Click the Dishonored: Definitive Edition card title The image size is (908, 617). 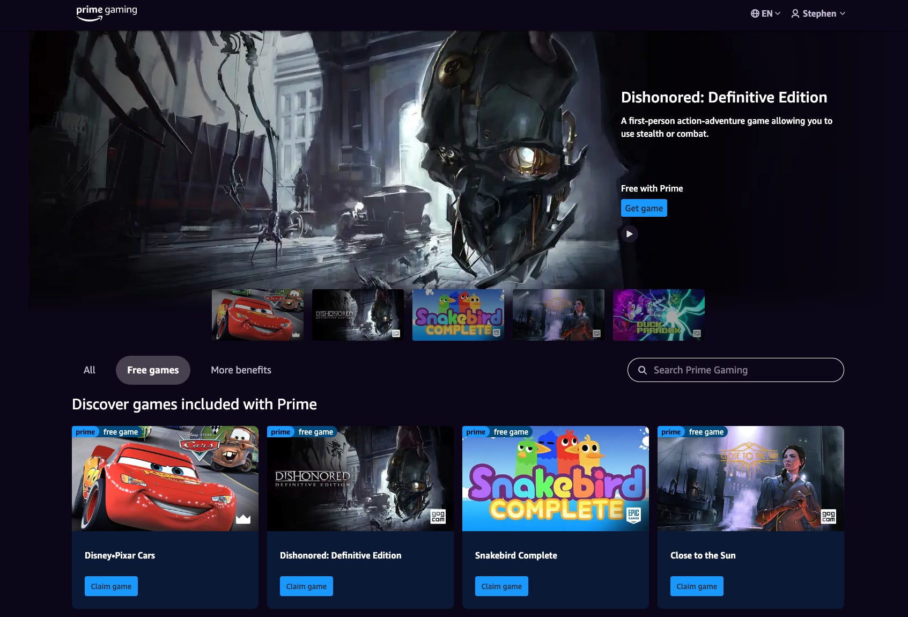point(341,555)
